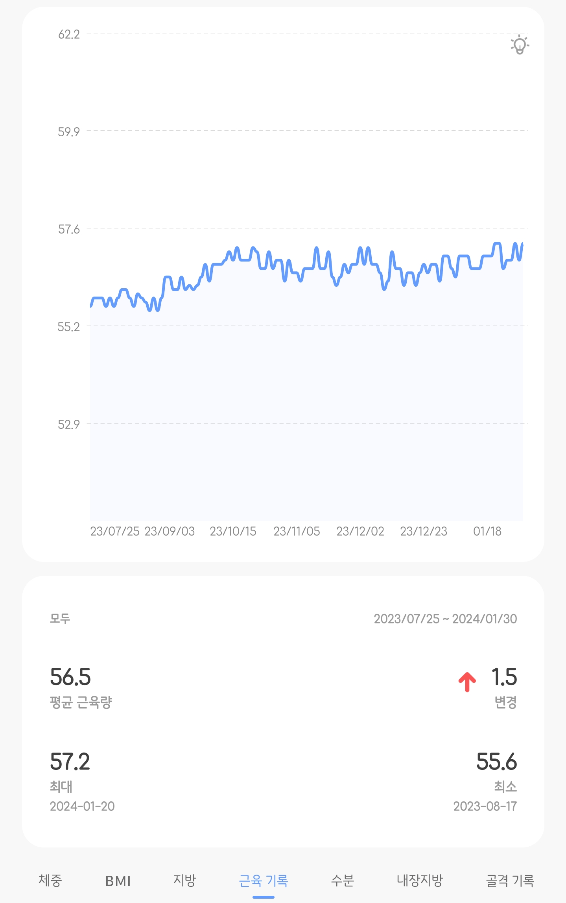Go to the 수분 tab
Image resolution: width=566 pixels, height=903 pixels.
pyautogui.click(x=343, y=880)
